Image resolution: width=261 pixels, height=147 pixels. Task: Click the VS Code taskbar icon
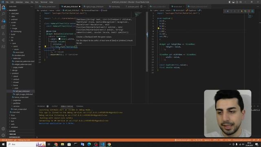(x=102, y=144)
